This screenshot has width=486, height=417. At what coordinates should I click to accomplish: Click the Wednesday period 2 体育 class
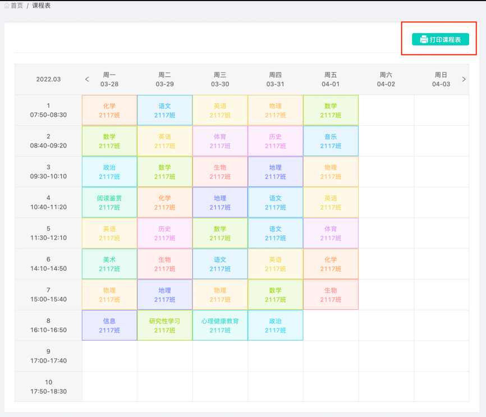(x=220, y=141)
